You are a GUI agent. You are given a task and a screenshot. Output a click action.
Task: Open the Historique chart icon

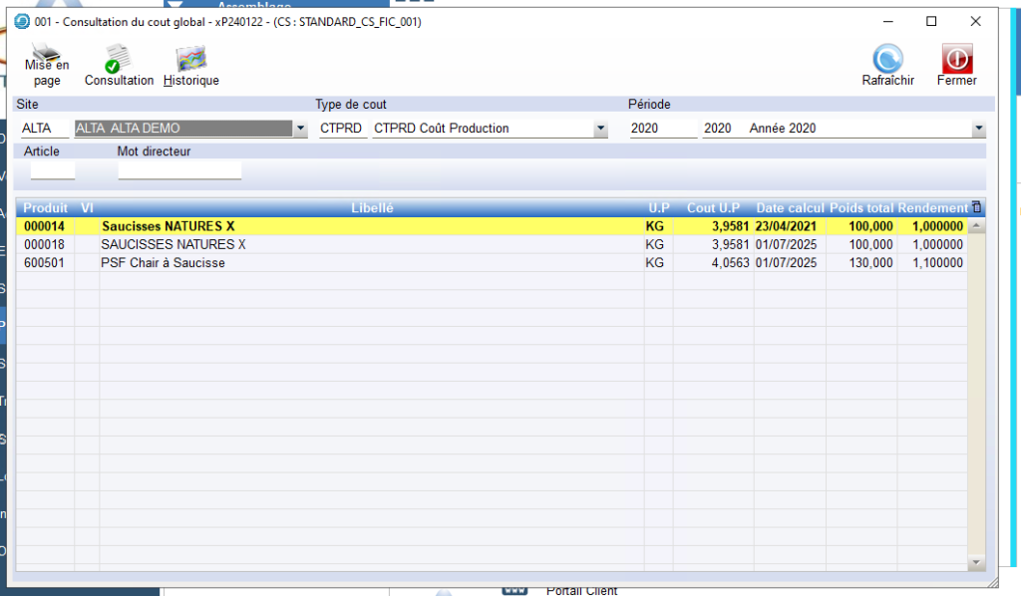click(x=190, y=59)
